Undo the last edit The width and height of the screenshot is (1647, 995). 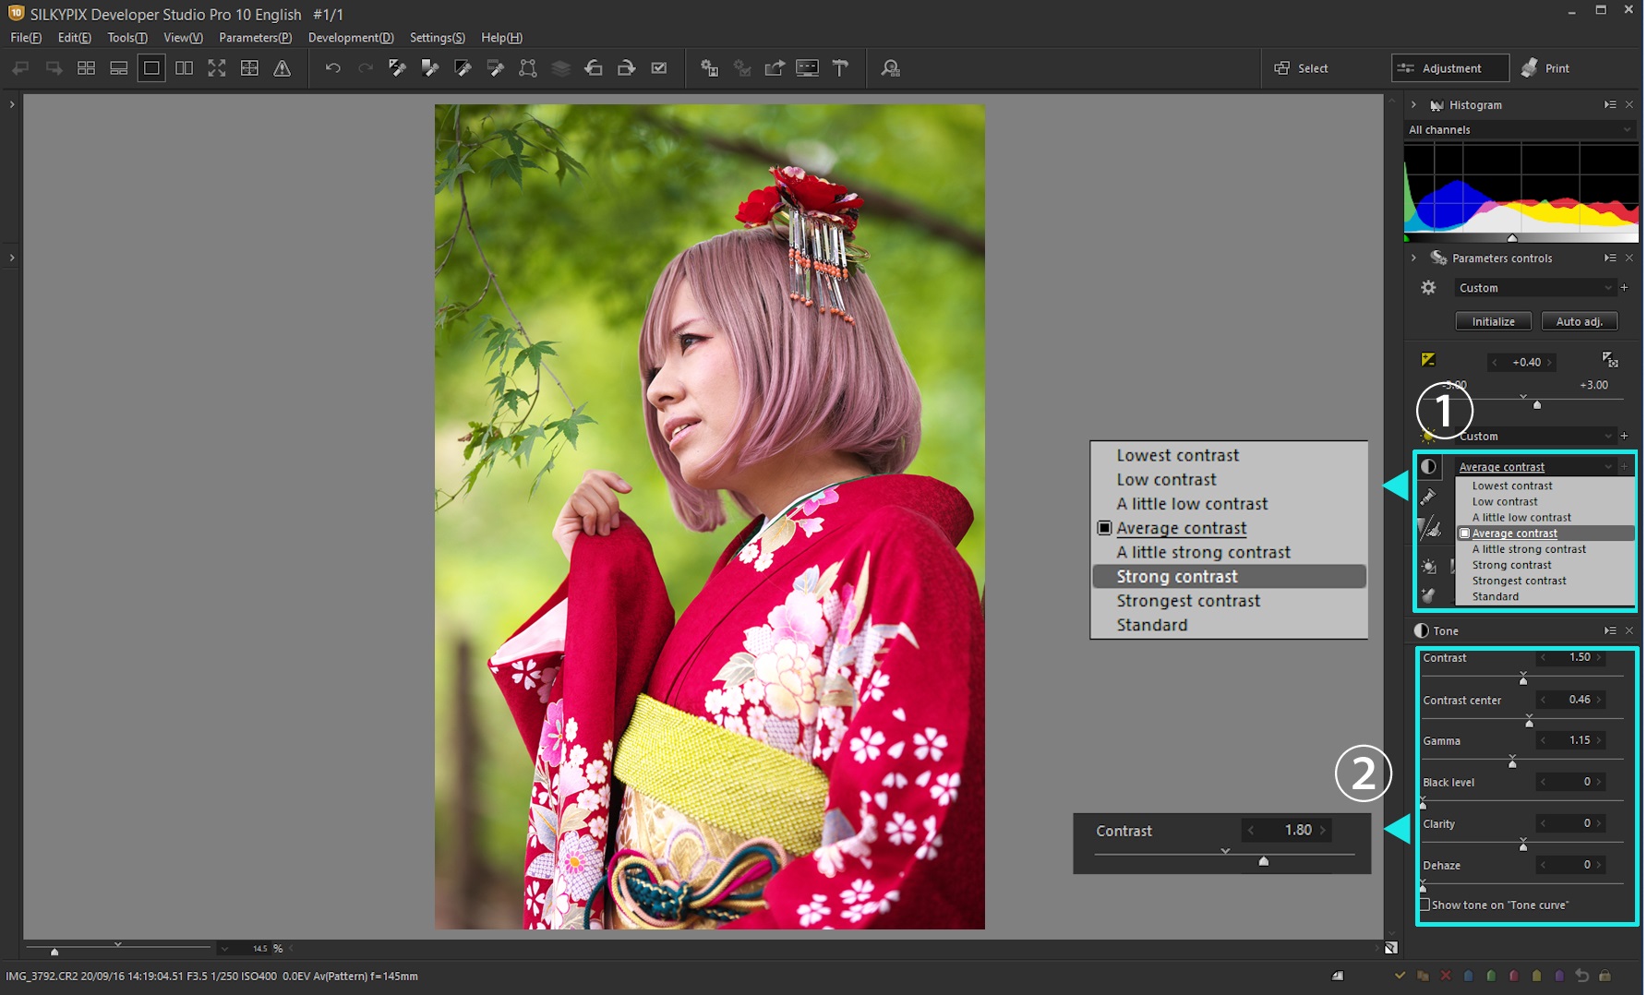coord(333,68)
